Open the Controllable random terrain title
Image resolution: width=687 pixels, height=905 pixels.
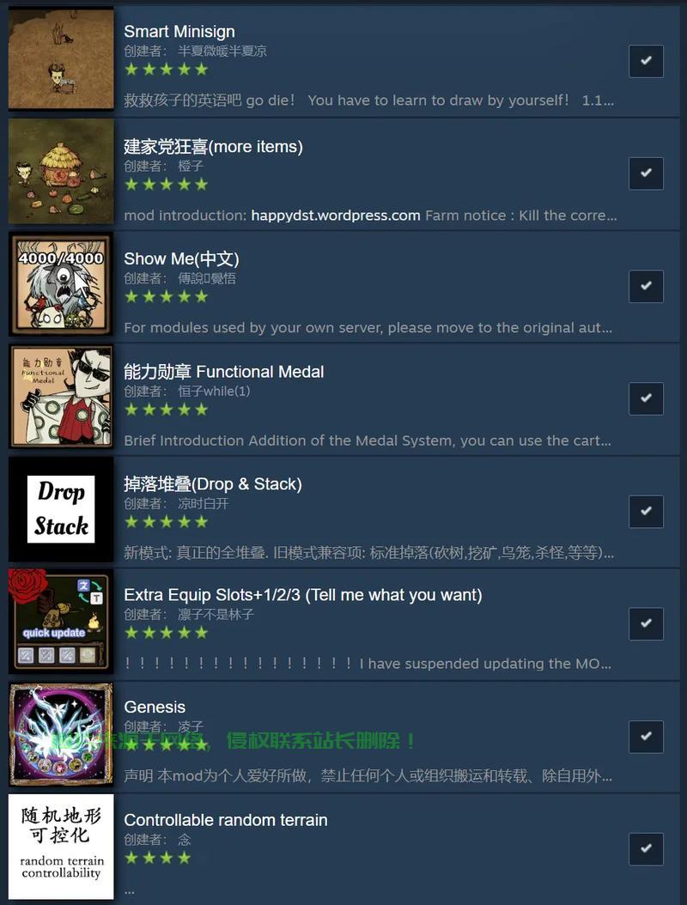pyautogui.click(x=226, y=820)
